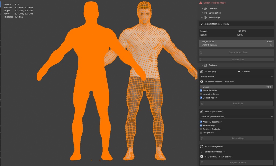Click the icon on Rebake Maps button

tap(202, 138)
